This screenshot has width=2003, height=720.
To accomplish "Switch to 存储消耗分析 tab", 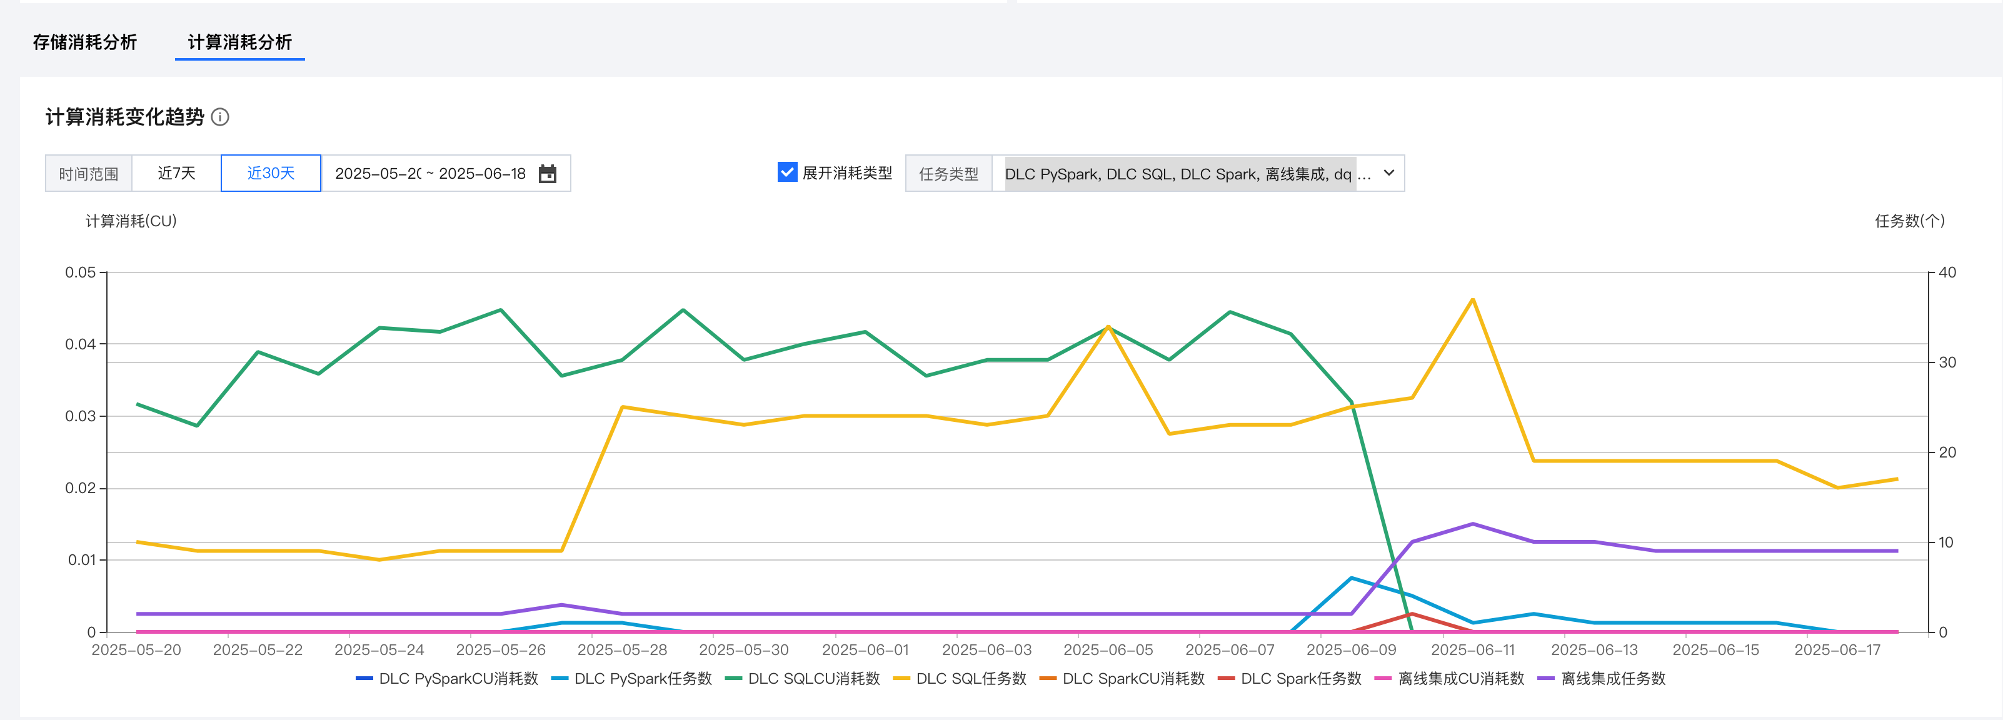I will 85,42.
